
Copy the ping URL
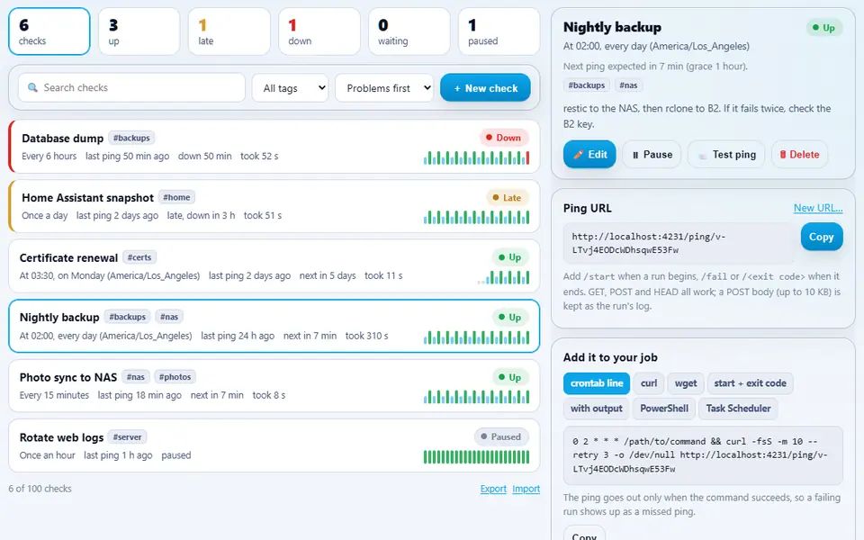[x=821, y=237]
